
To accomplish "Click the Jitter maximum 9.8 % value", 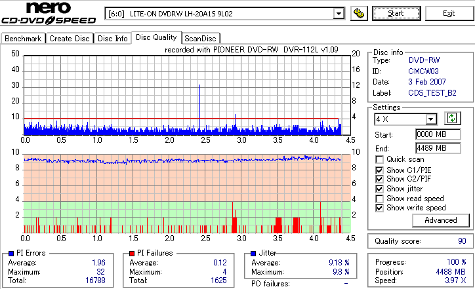I will point(341,272).
